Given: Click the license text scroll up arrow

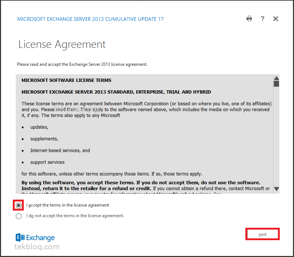Looking at the screenshot, I should pyautogui.click(x=276, y=78).
